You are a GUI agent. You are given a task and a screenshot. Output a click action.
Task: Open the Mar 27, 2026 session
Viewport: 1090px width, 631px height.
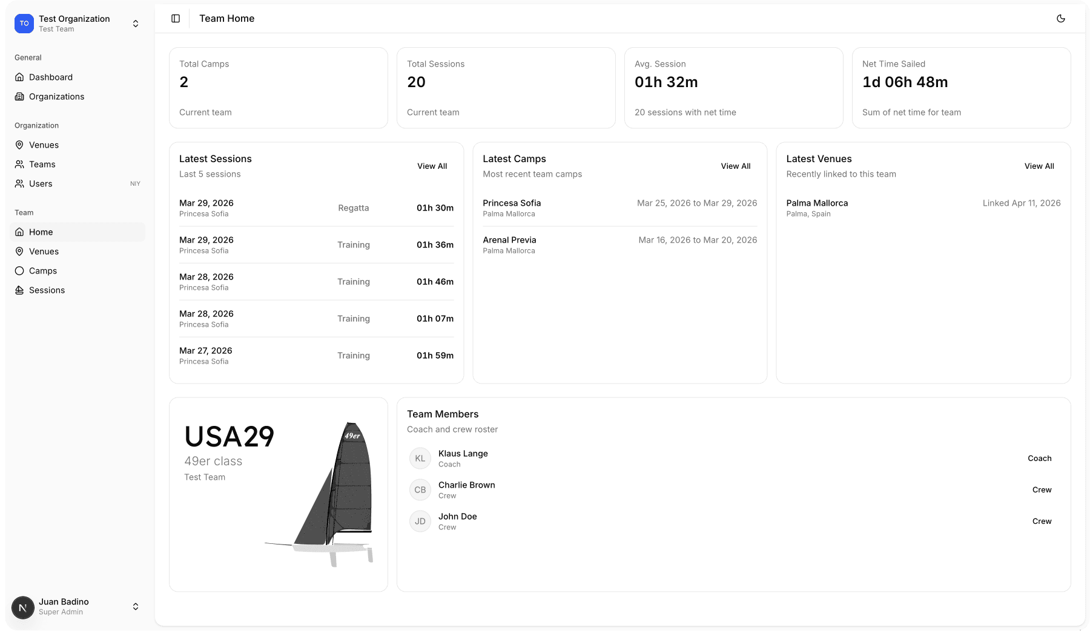point(316,356)
